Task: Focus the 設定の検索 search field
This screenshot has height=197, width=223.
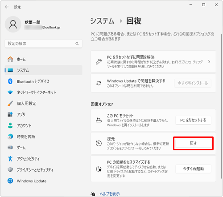Action: pos(43,44)
